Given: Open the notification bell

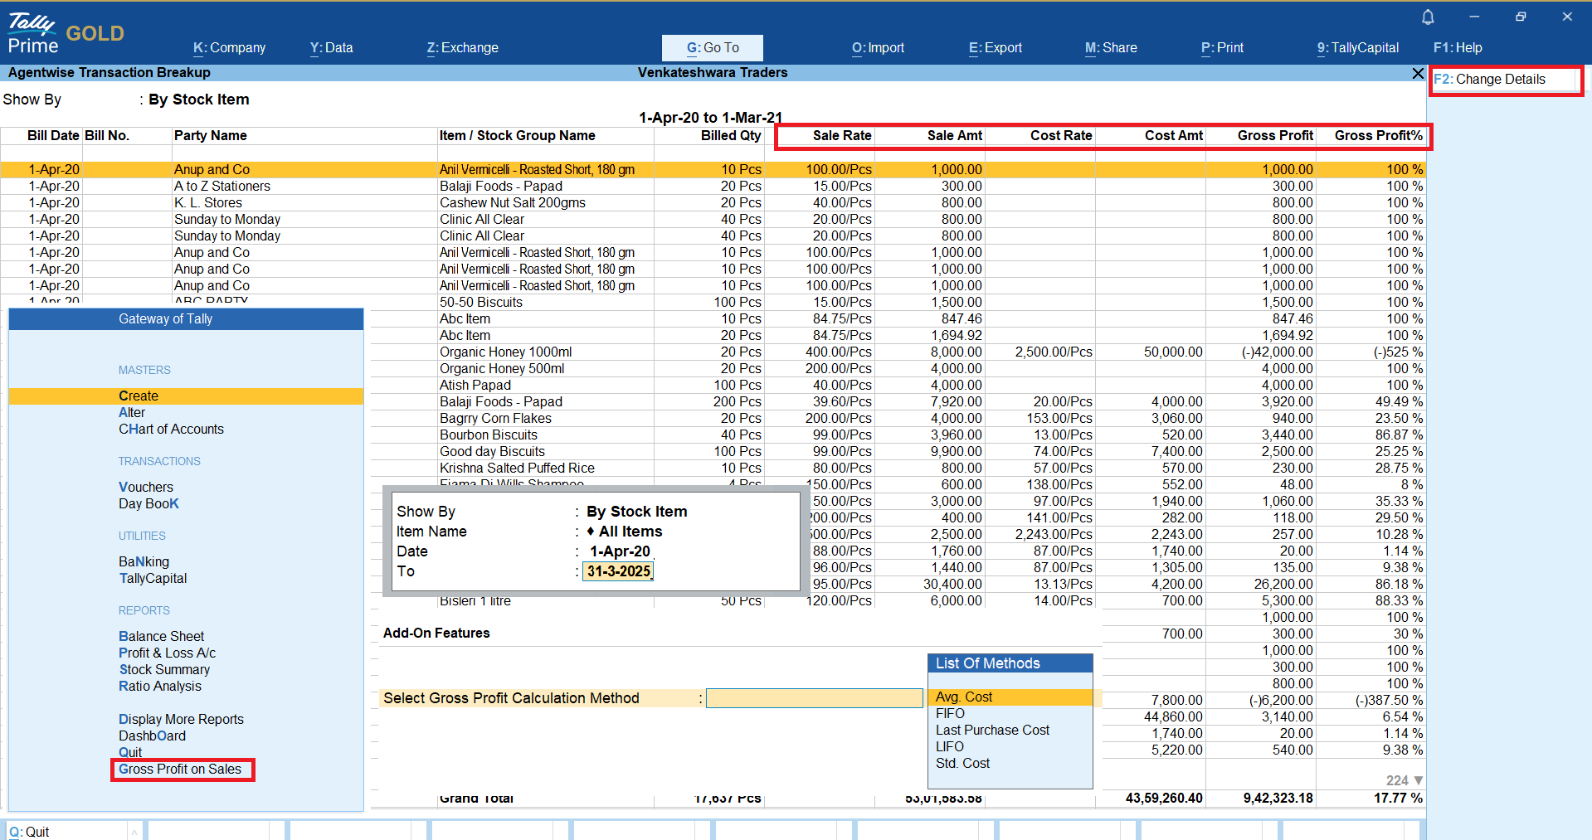Looking at the screenshot, I should 1428,17.
